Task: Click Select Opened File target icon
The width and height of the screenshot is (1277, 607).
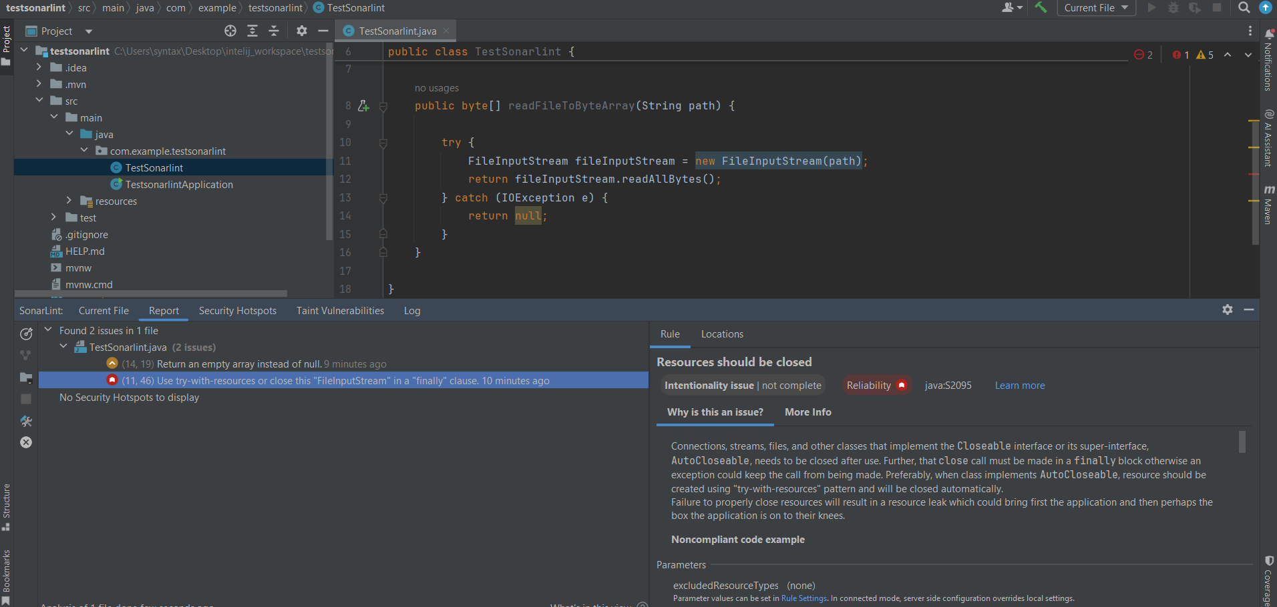Action: 230,31
